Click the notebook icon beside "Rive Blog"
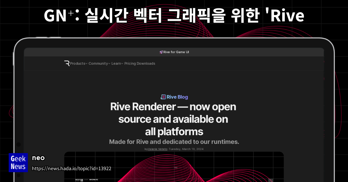348x182 pixels. (163, 97)
